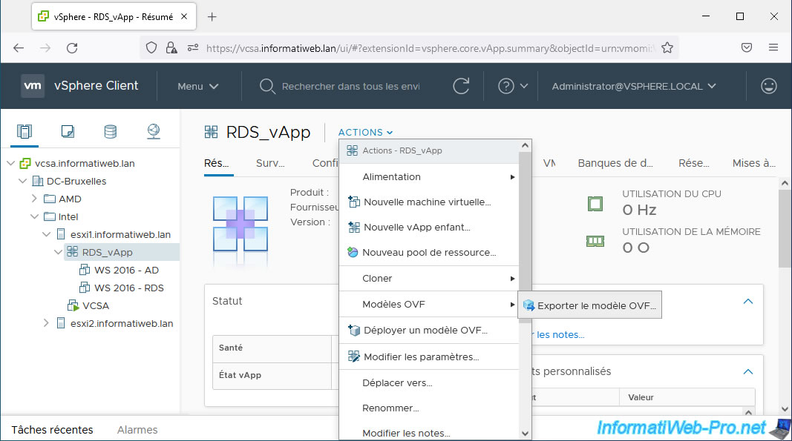Switch to Banques de d... tab

tap(615, 163)
